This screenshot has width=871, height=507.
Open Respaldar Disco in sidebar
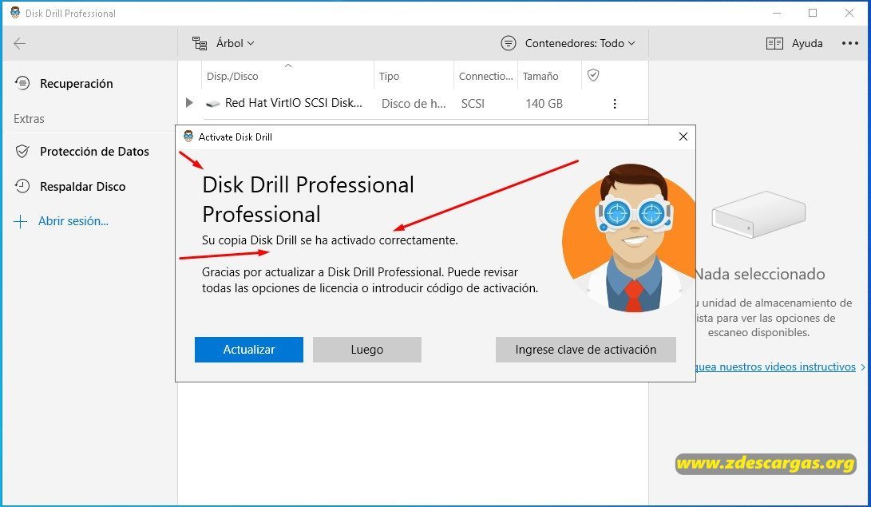83,187
